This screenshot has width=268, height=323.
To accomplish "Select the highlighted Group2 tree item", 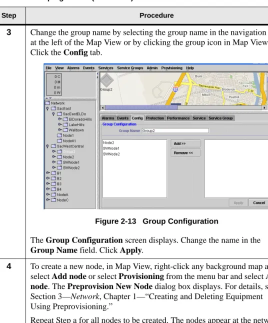I will click(x=69, y=151).
